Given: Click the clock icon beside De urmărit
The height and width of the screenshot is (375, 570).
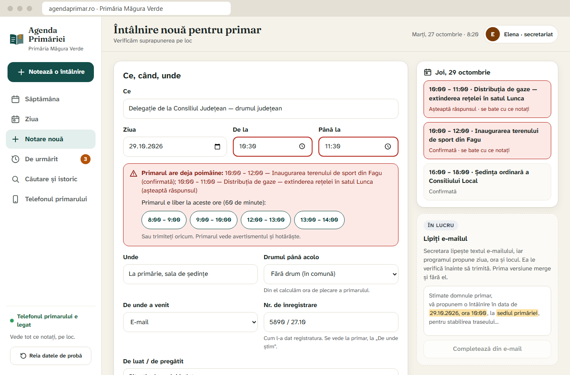Looking at the screenshot, I should tap(15, 159).
